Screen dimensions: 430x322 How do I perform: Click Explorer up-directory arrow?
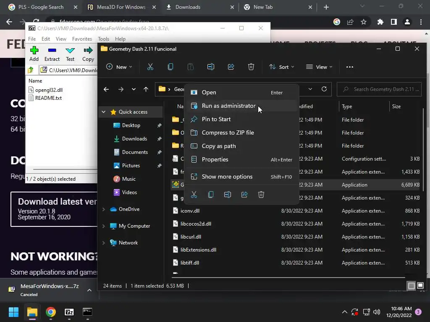point(146,89)
